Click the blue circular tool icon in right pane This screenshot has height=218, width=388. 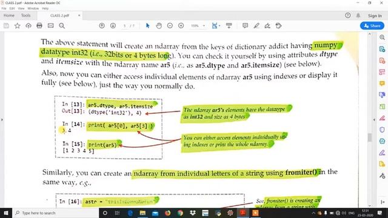point(382,141)
